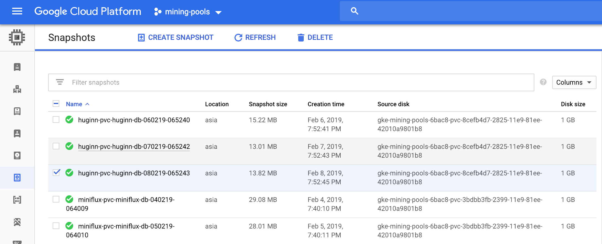Click the search magnifier icon
Viewport: 602px width, 244px height.
coord(354,11)
